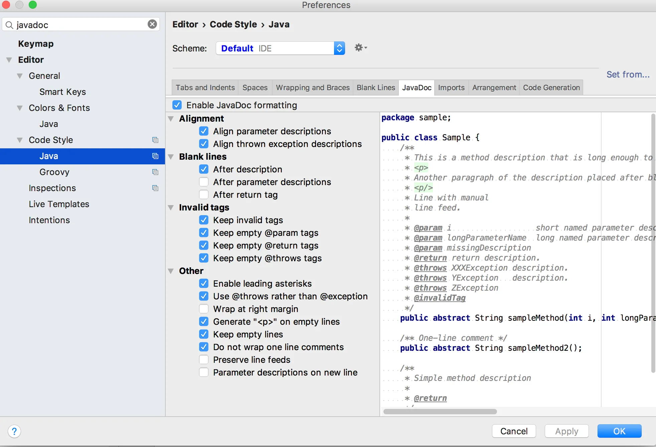
Task: Click the copy icon beside Groovy
Action: 155,172
